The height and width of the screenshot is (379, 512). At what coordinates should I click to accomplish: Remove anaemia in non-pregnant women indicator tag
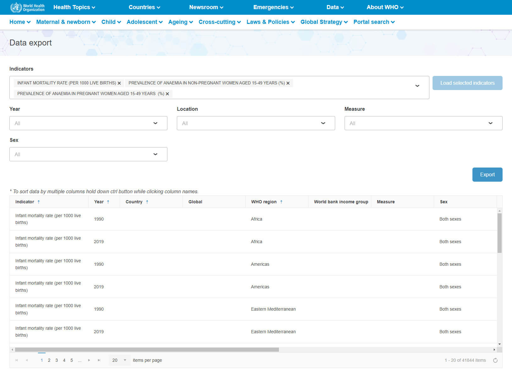tap(288, 83)
